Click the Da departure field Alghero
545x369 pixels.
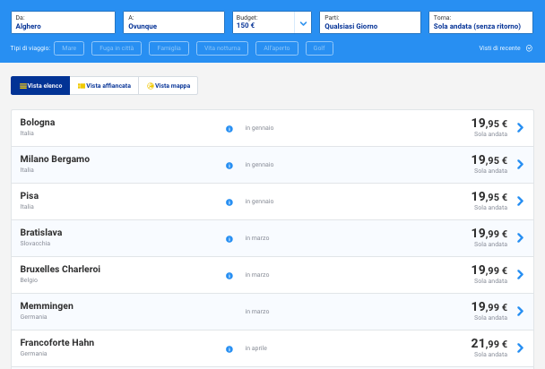tap(63, 22)
